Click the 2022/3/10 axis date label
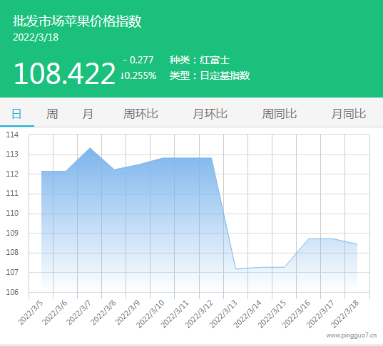Image resolution: width=383 pixels, height=346 pixels. point(150,314)
